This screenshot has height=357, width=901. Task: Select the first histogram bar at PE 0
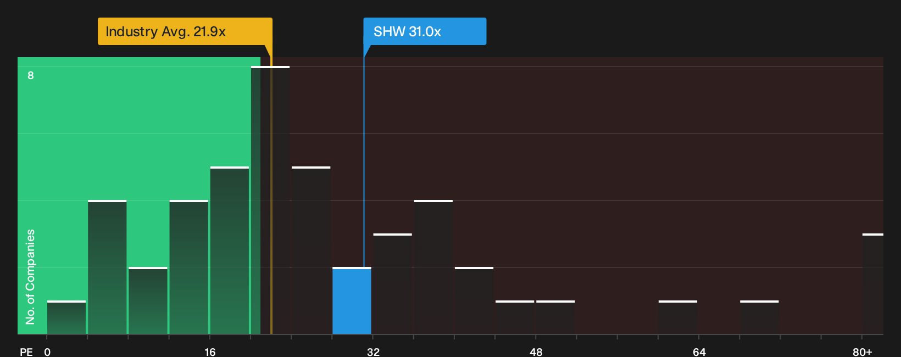click(x=66, y=317)
